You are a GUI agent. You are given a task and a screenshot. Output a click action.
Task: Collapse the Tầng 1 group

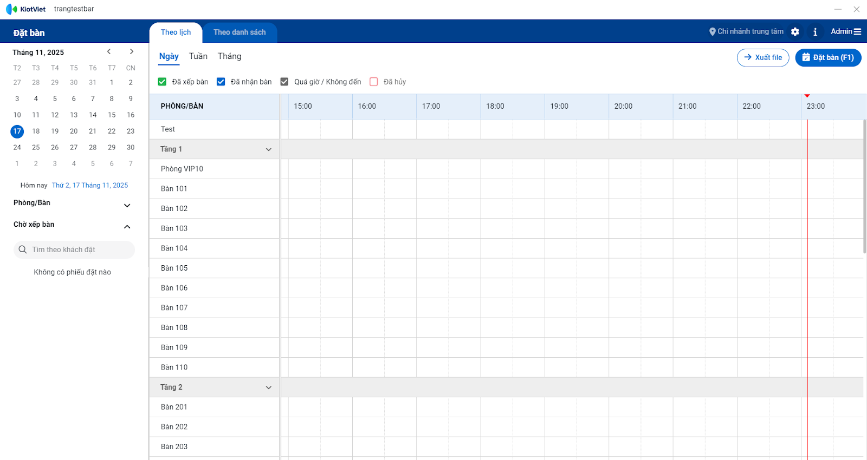(268, 149)
